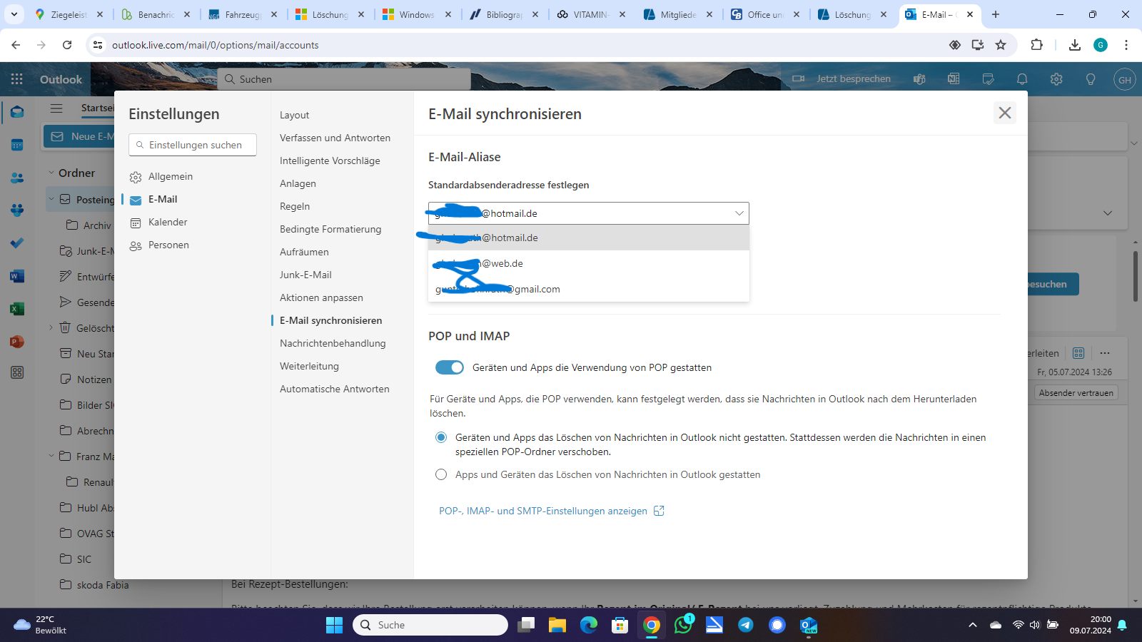Close the Einstellungen dialog
Image resolution: width=1142 pixels, height=642 pixels.
[1005, 113]
